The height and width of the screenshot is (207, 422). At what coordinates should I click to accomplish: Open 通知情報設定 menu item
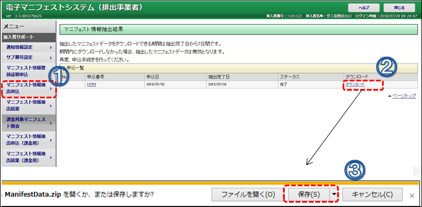(28, 48)
